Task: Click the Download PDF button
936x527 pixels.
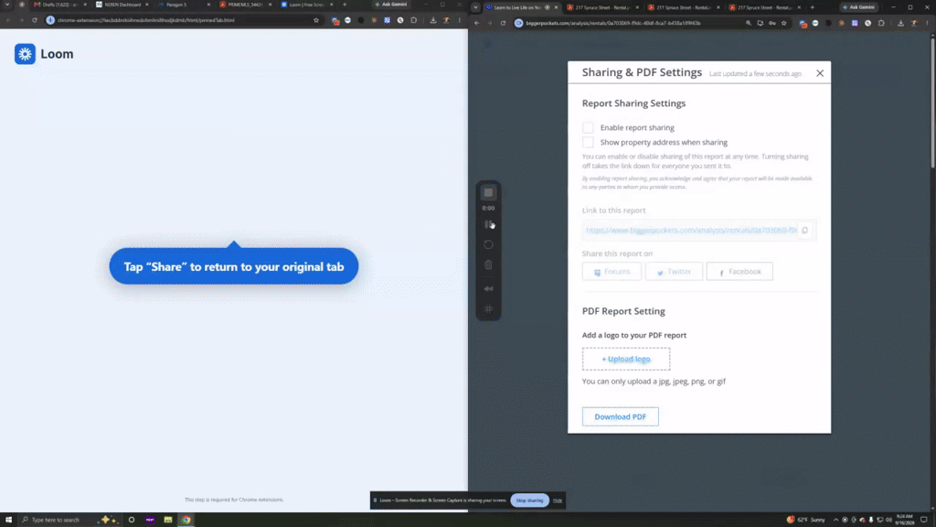Action: pos(621,416)
